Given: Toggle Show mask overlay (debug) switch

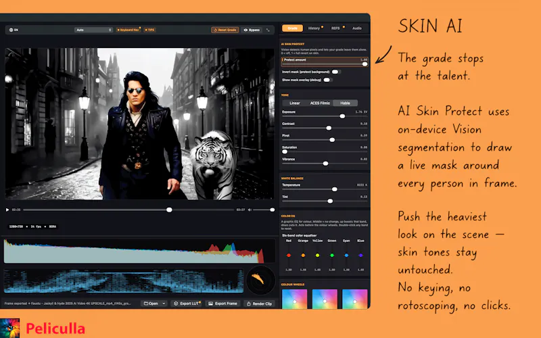Looking at the screenshot, I should pyautogui.click(x=327, y=80).
